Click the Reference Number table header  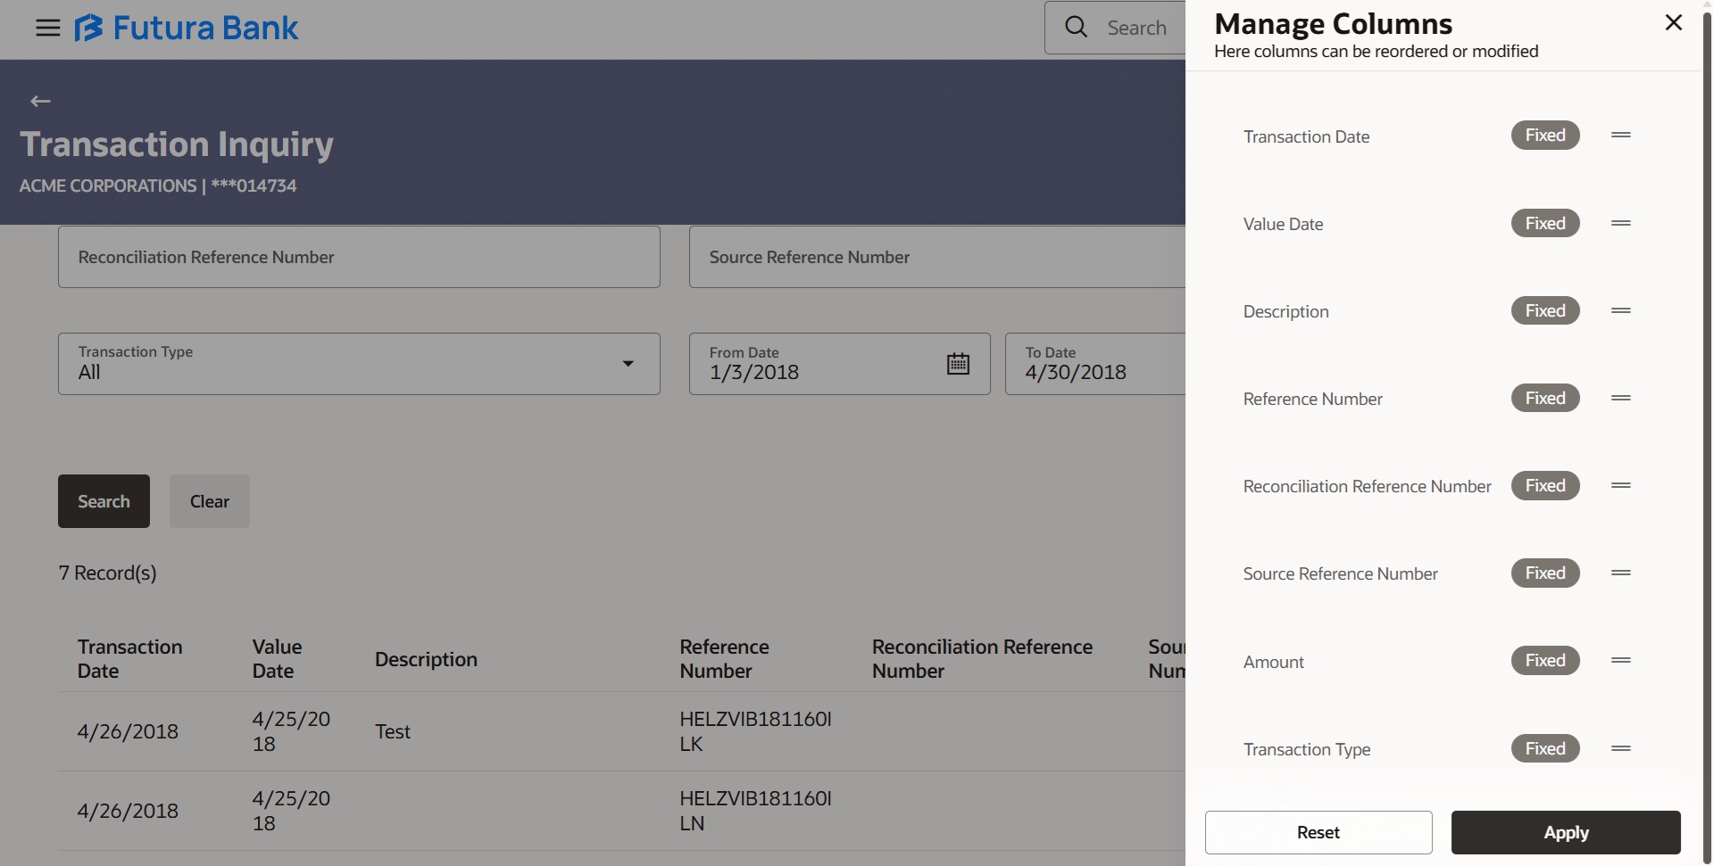point(724,659)
